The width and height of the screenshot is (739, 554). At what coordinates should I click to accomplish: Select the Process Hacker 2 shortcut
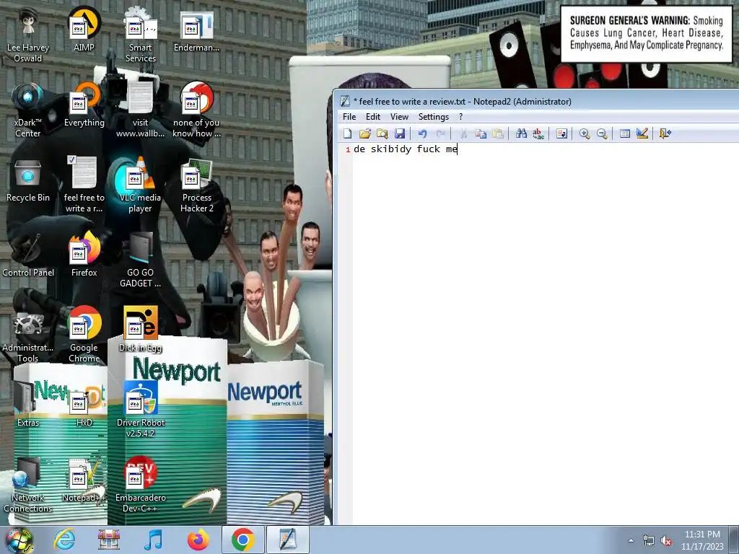click(x=196, y=185)
